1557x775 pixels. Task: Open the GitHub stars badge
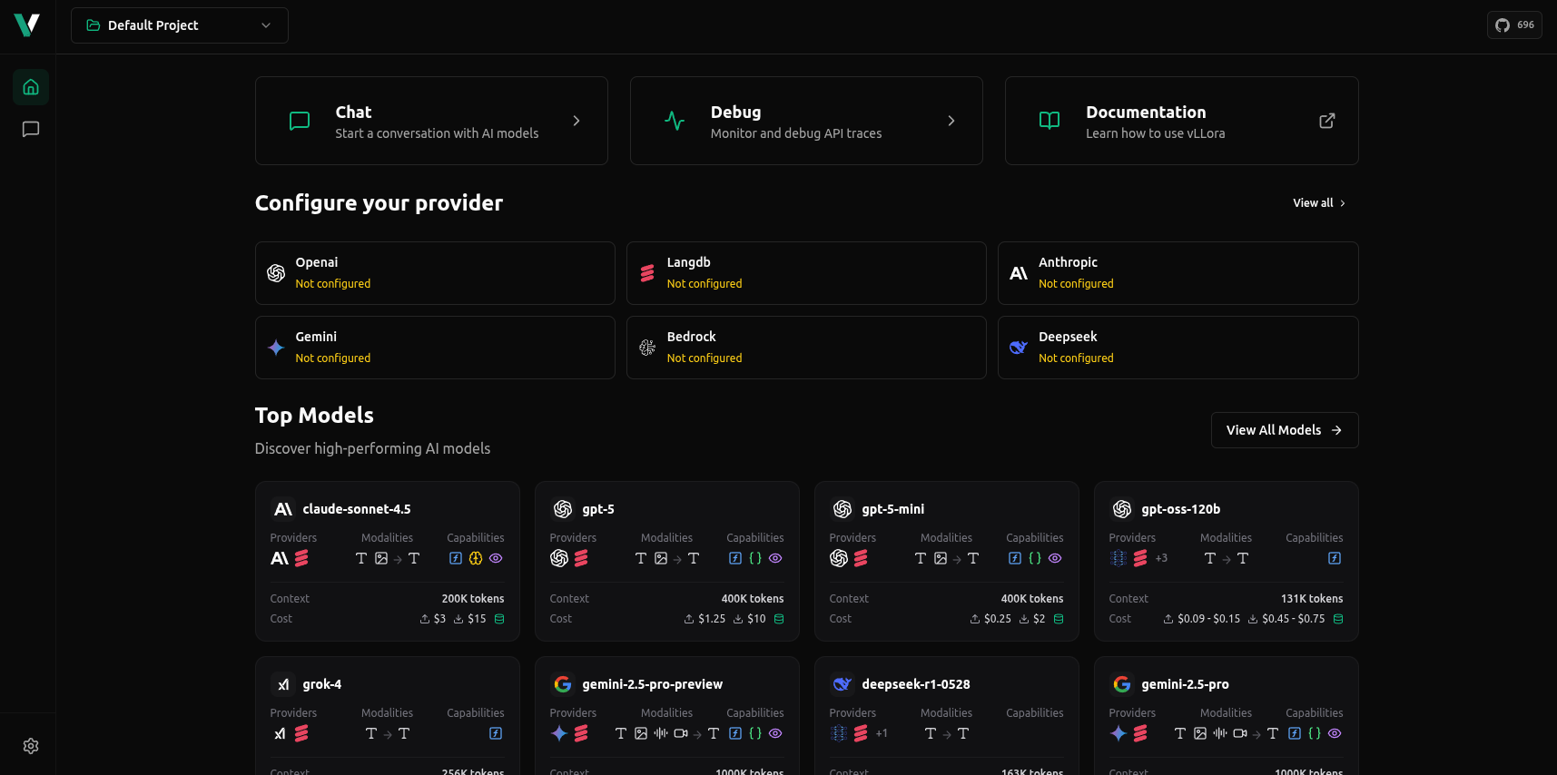pyautogui.click(x=1514, y=25)
